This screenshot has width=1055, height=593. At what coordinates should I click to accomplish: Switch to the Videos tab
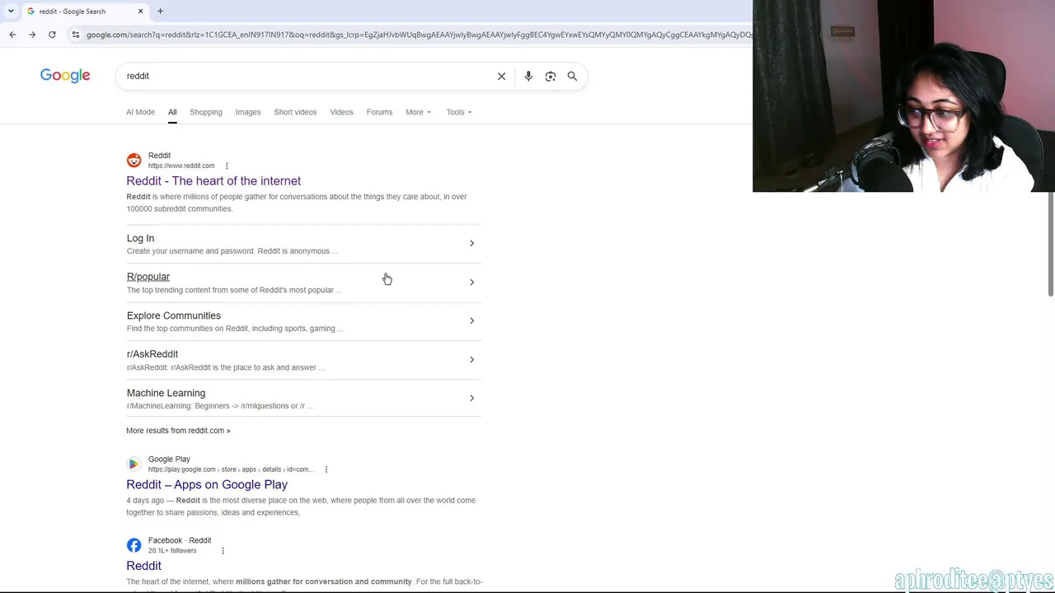[341, 112]
